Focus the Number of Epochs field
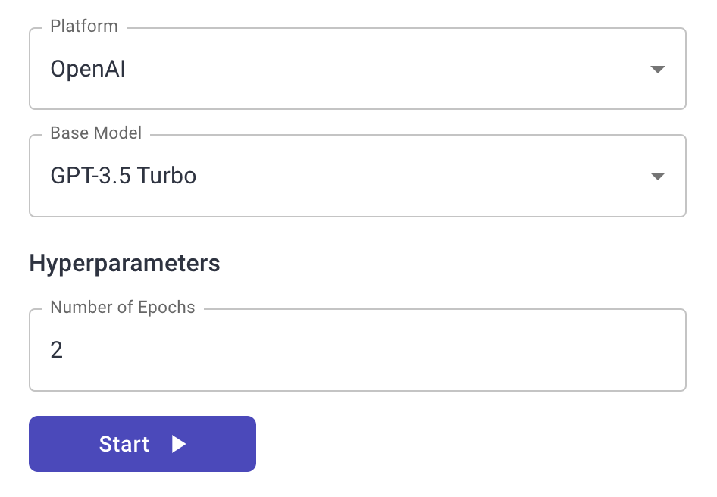This screenshot has height=497, width=717. click(x=357, y=350)
